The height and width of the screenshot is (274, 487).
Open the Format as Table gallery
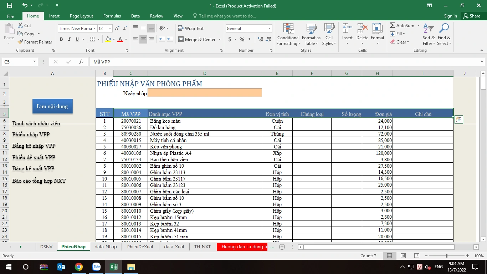click(x=311, y=35)
